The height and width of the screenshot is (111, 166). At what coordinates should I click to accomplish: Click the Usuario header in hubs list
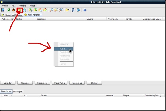point(96,19)
